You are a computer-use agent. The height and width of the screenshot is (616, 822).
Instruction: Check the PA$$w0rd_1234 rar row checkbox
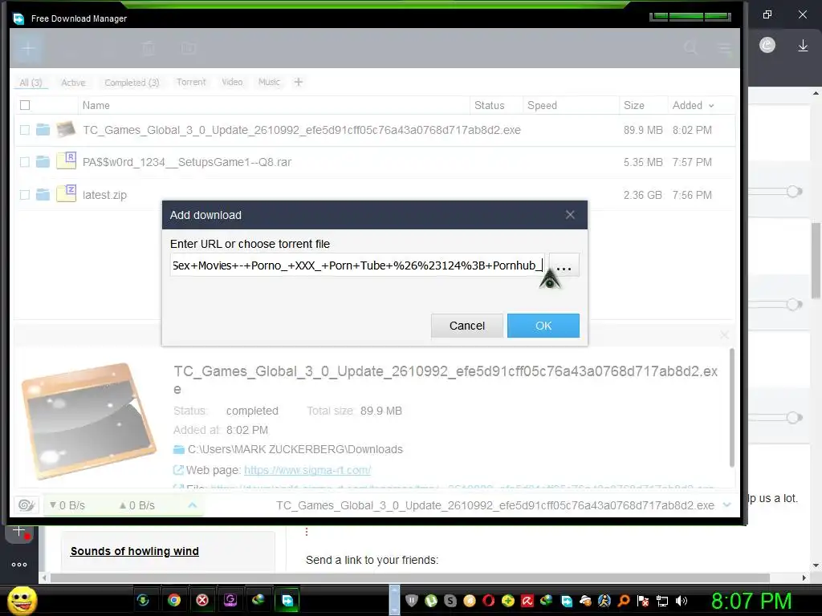[25, 162]
